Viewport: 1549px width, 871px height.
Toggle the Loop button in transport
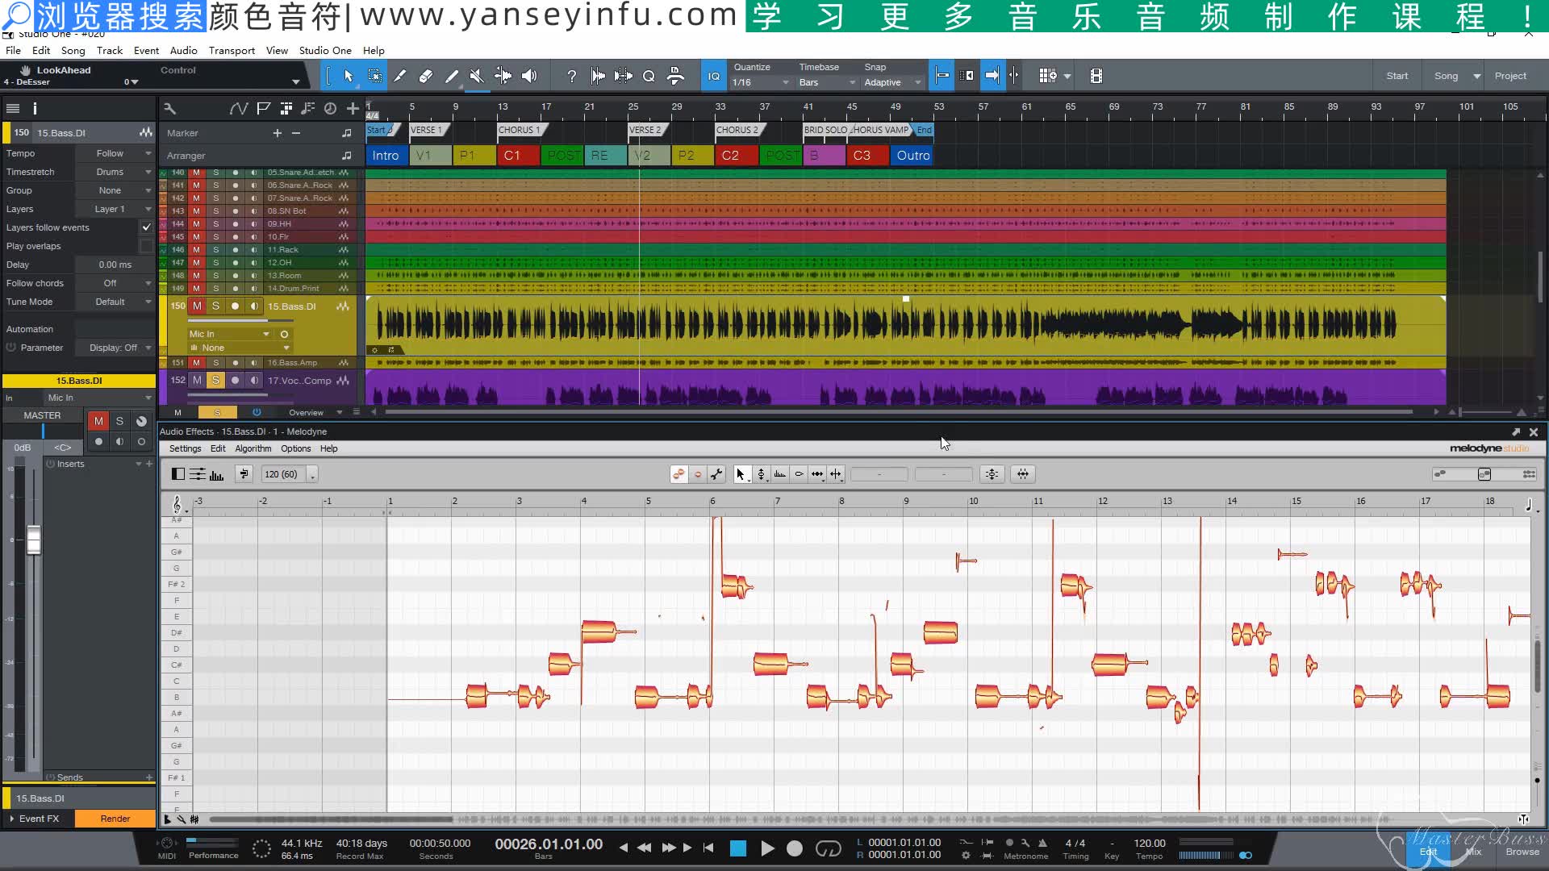828,848
